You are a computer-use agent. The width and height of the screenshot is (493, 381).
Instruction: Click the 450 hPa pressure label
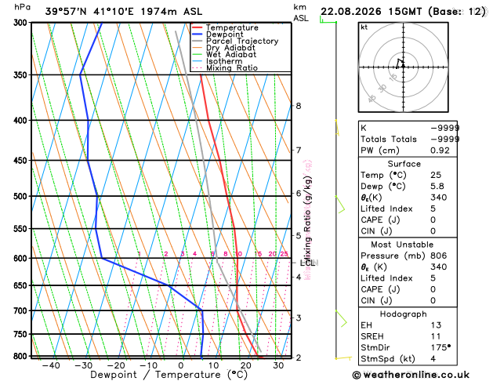click(x=22, y=161)
